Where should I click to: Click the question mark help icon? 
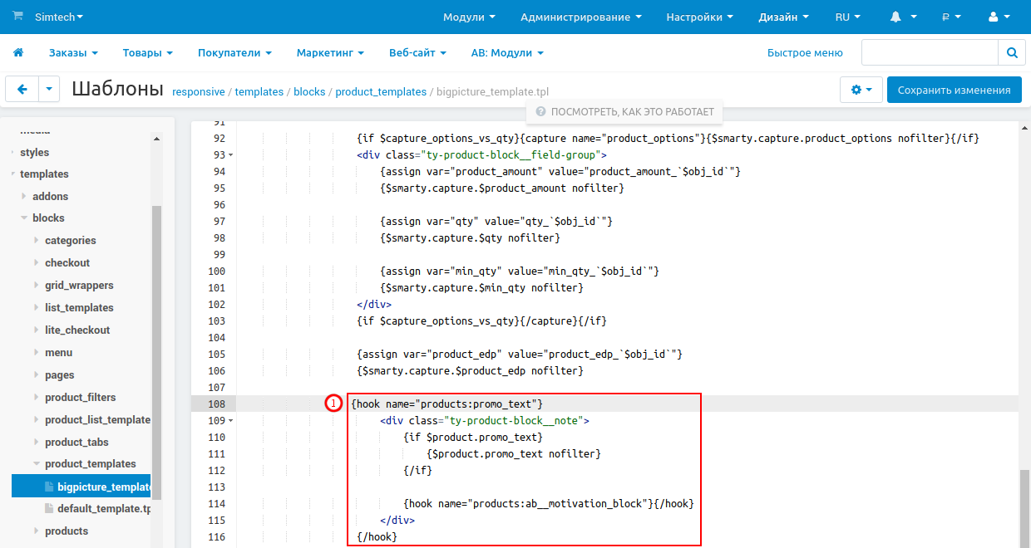tap(540, 111)
